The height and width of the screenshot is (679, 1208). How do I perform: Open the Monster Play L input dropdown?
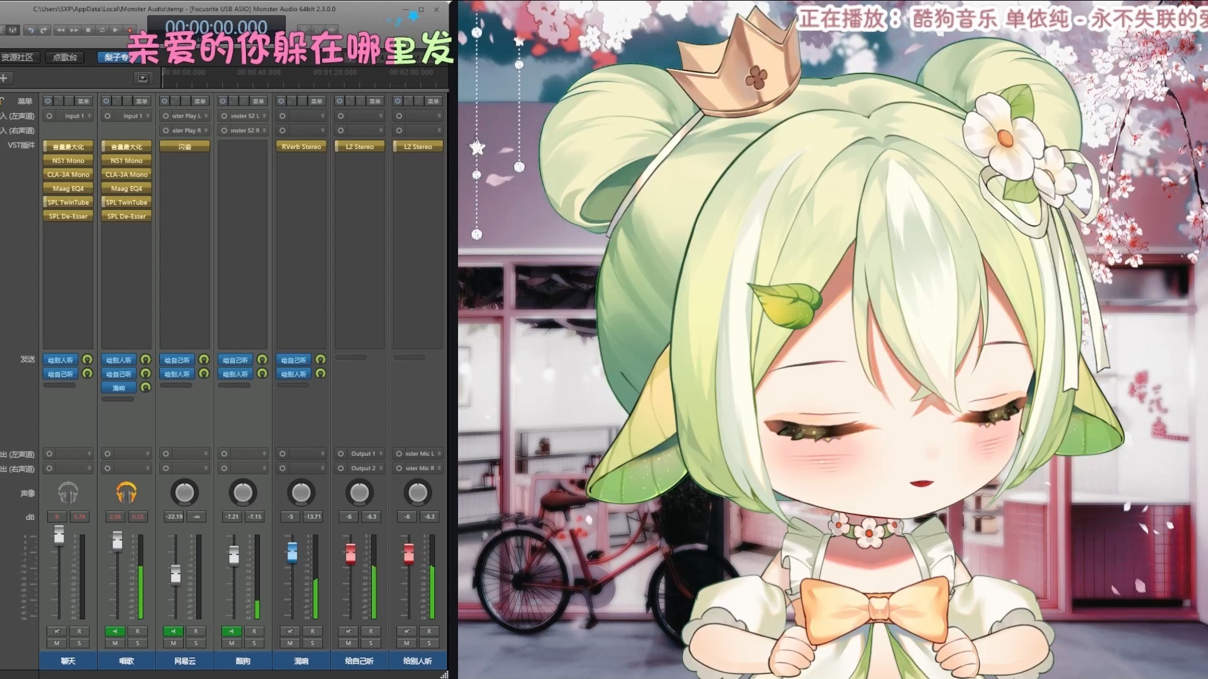[184, 116]
